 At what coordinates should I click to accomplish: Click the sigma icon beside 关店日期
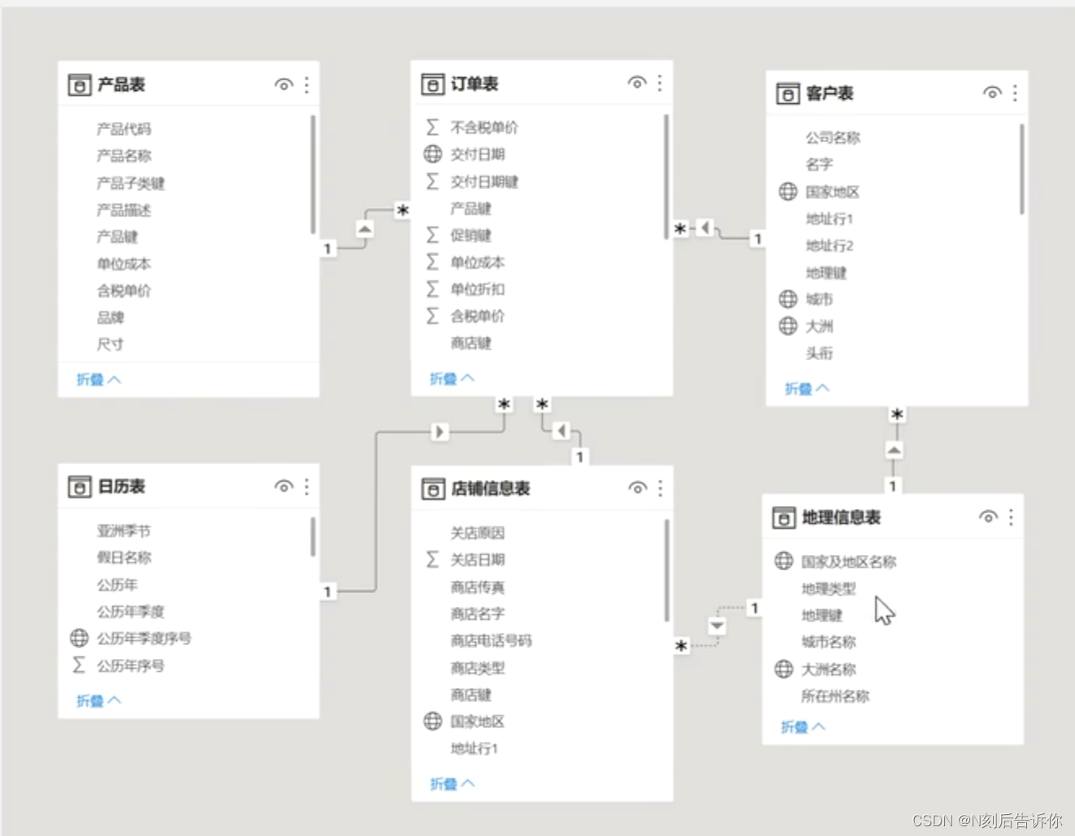(x=433, y=559)
